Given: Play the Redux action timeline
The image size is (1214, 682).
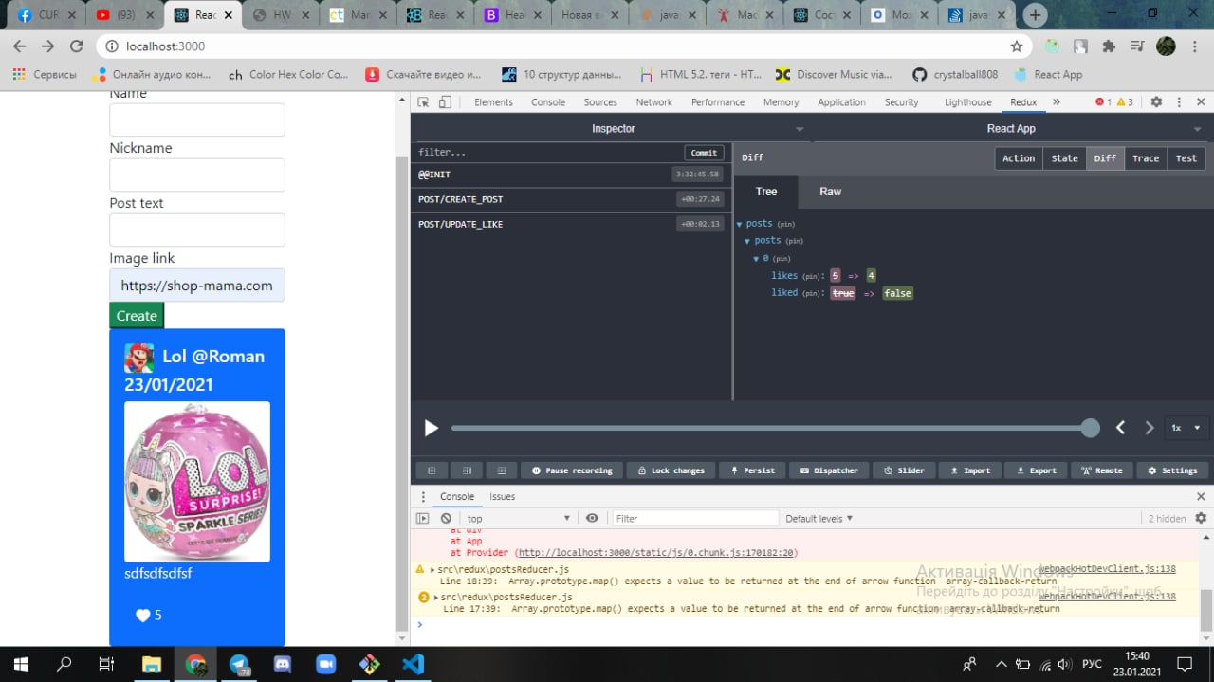Looking at the screenshot, I should [431, 428].
